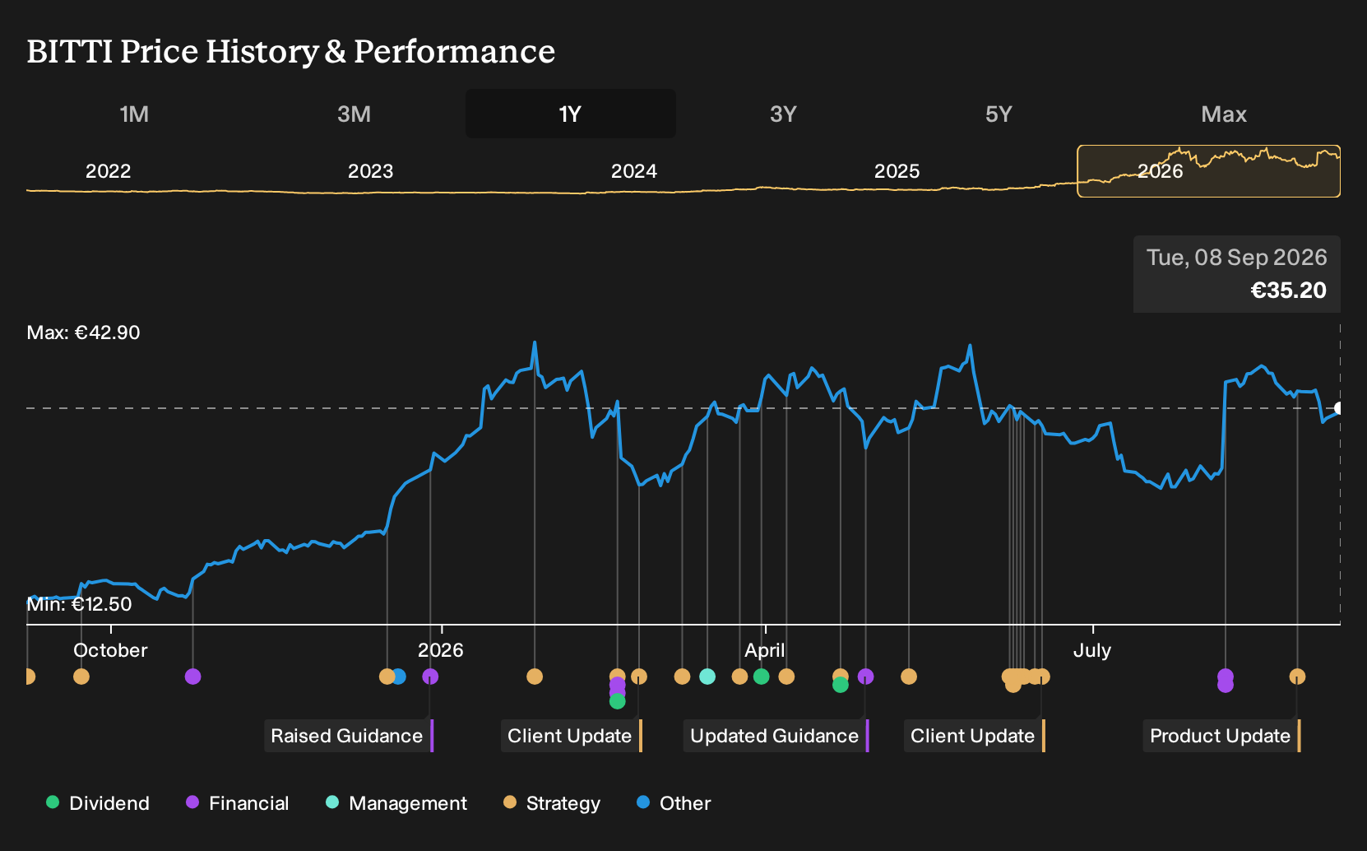
Task: Click the purple Financial dot above Raised Guidance
Action: click(430, 677)
